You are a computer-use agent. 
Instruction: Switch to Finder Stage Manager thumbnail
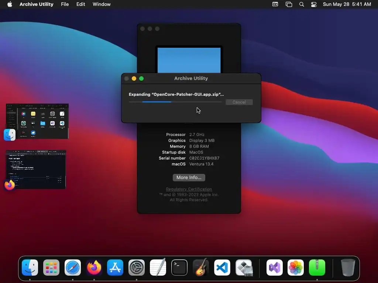pyautogui.click(x=37, y=121)
